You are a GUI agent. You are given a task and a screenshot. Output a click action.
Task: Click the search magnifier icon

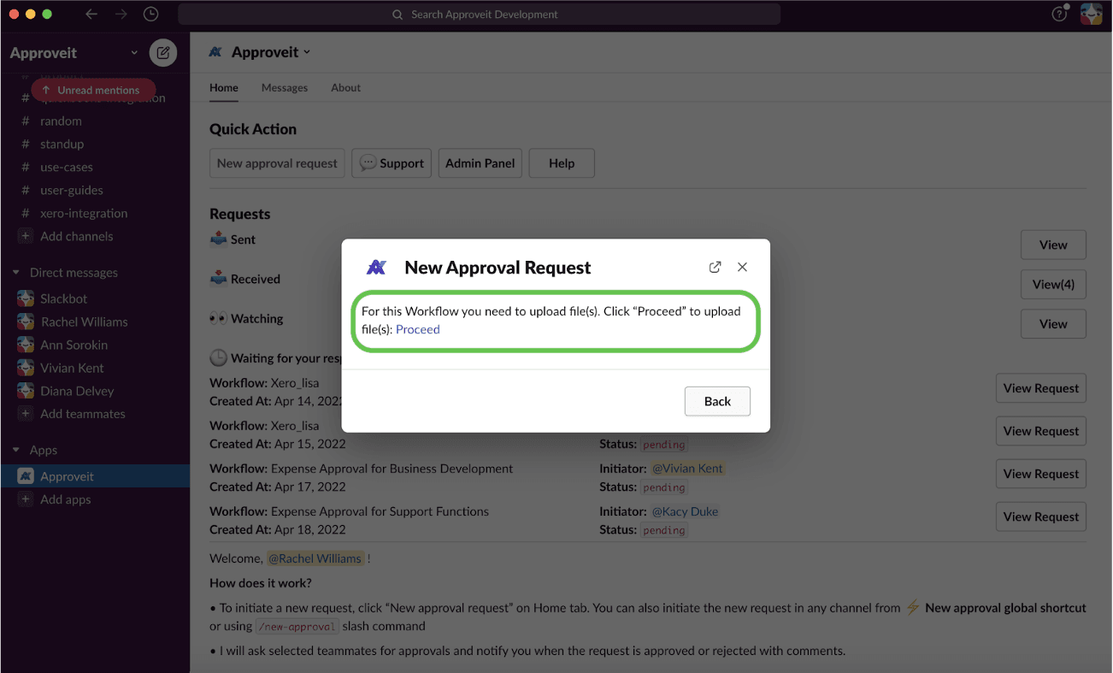coord(397,15)
